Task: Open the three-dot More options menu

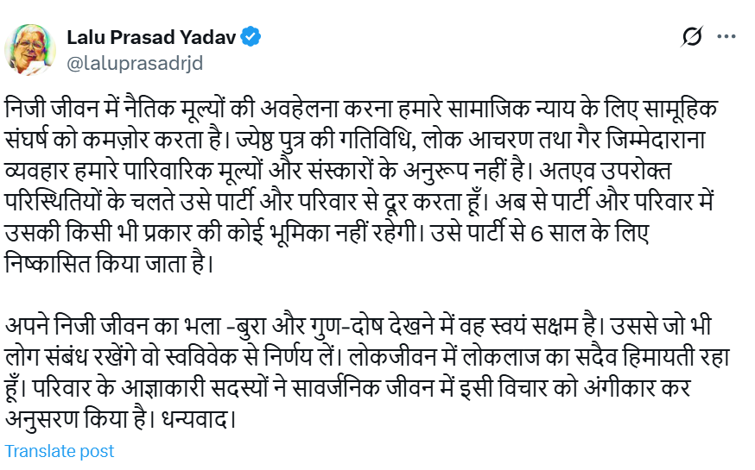Action: coord(726,36)
